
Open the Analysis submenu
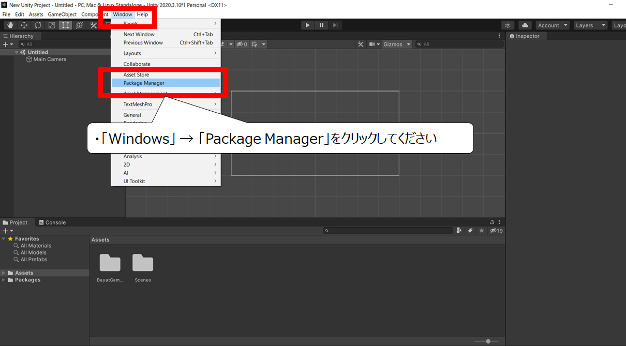(x=166, y=156)
